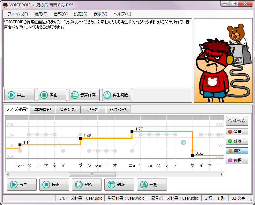Open the ヘルプ(H) menu
Screen dimensions: 255x205
(x=122, y=14)
